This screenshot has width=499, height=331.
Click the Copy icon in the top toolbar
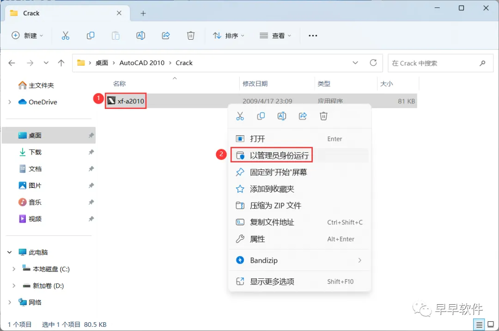coord(91,36)
